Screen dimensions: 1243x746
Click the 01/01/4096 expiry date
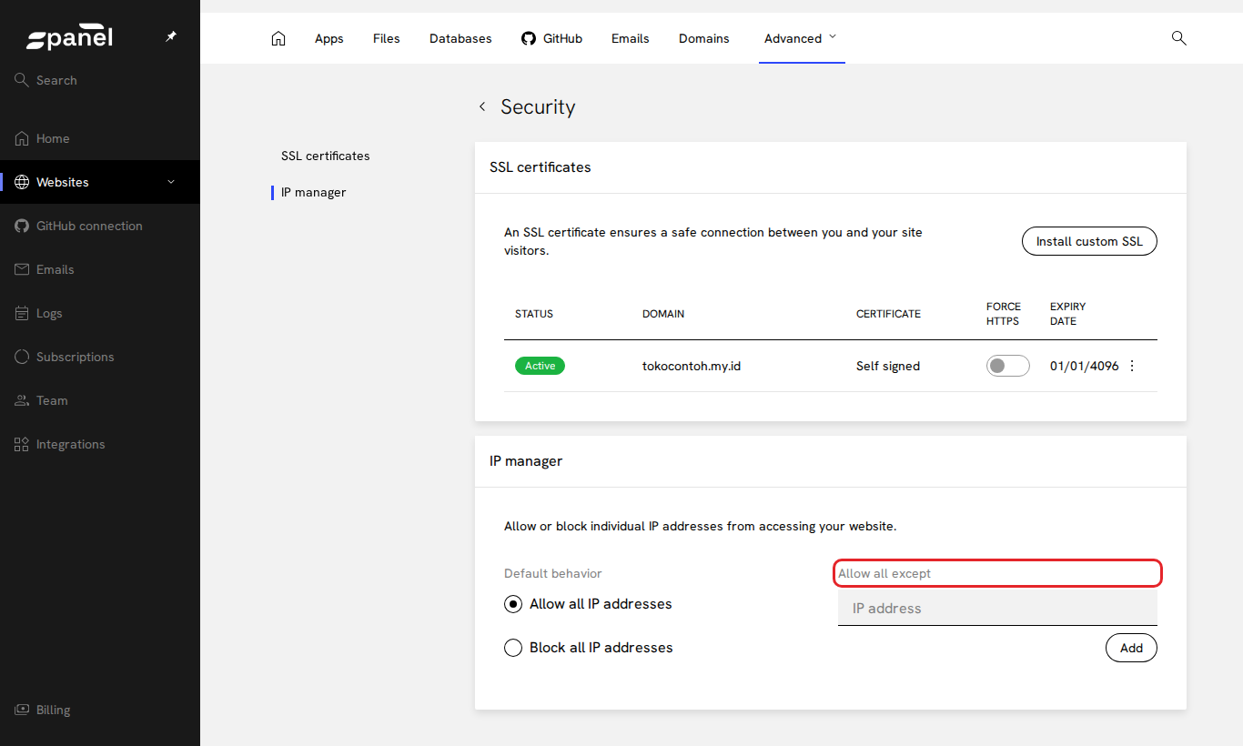click(x=1085, y=366)
